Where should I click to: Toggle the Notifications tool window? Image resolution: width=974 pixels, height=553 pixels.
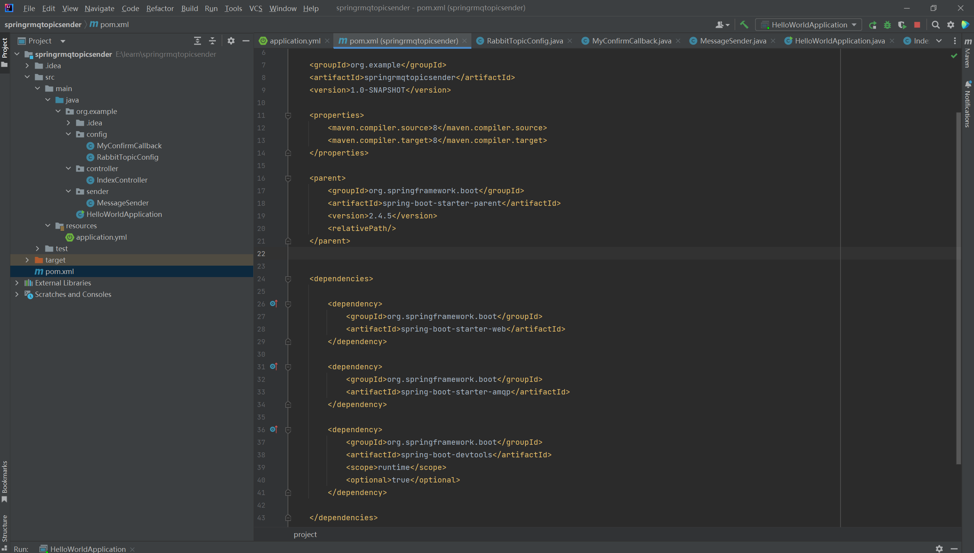[x=968, y=105]
